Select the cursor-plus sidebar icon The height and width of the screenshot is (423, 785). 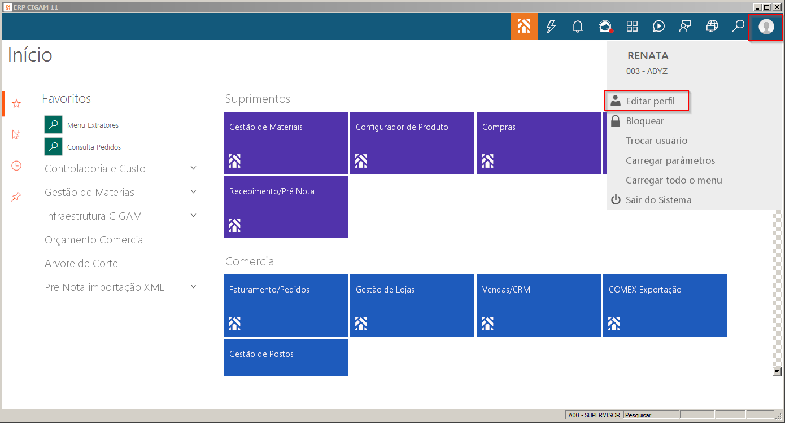point(16,134)
